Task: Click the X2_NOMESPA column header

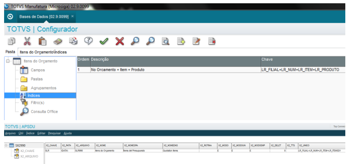Action: (x=143, y=146)
